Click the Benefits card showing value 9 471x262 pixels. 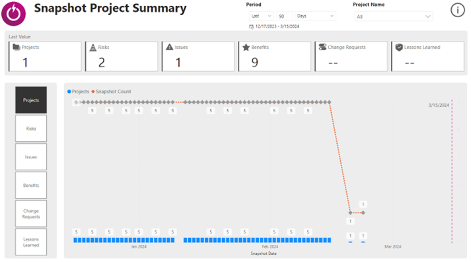275,56
